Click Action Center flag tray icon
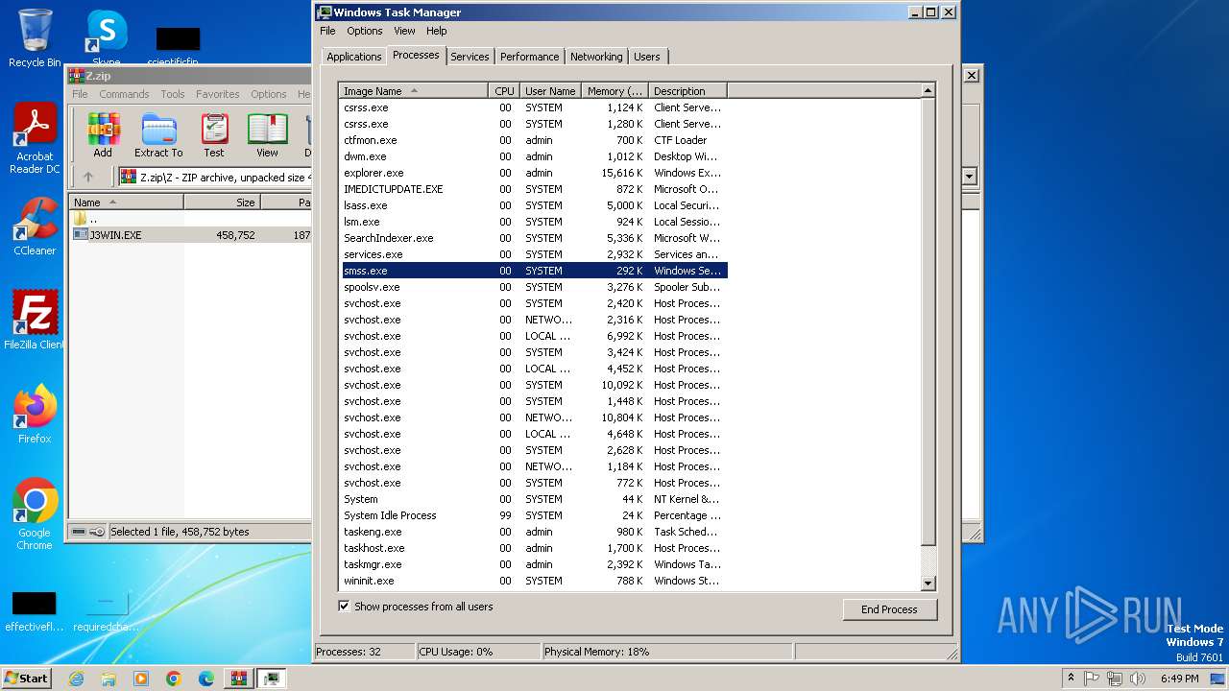The width and height of the screenshot is (1229, 691). (1092, 679)
